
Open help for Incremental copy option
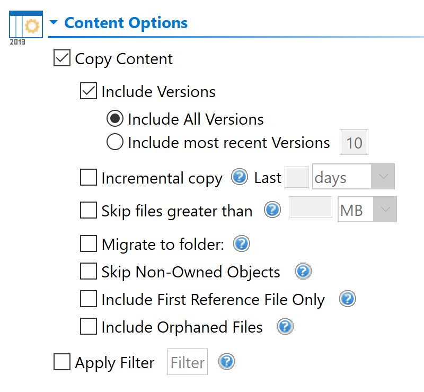240,177
